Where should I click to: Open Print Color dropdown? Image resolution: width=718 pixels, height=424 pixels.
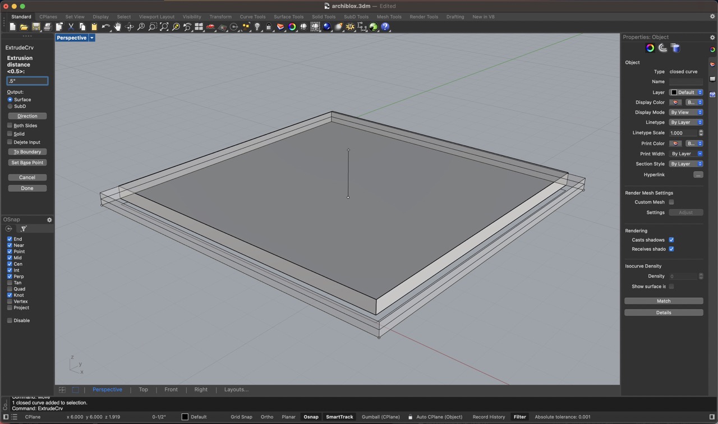tap(694, 143)
